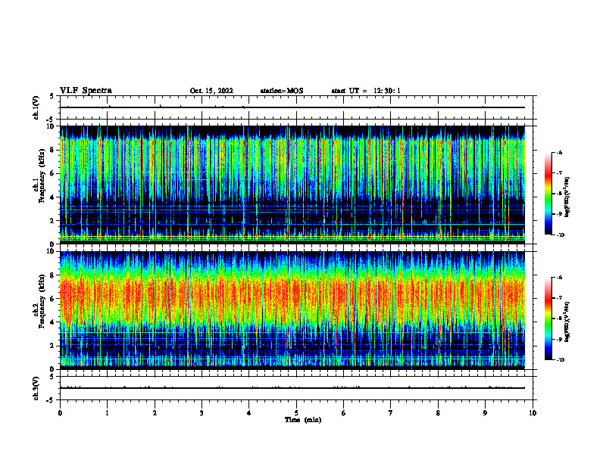Click tick label '5' on the time axis
The width and height of the screenshot is (600, 463).
(296, 413)
